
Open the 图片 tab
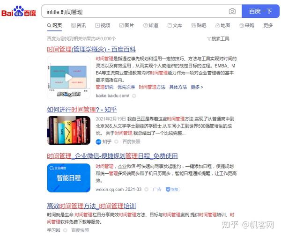(x=127, y=25)
